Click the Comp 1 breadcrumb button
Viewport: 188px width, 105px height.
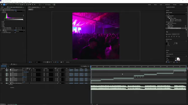pyautogui.click(x=31, y=9)
